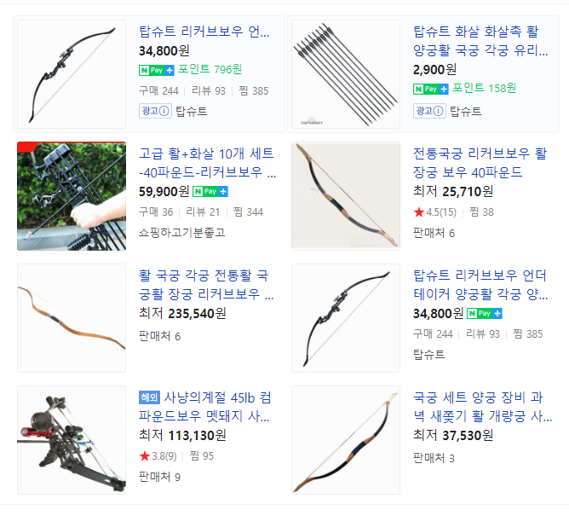Image resolution: width=569 pixels, height=516 pixels.
Task: Click the red star rating 3.8(9)
Action: pyautogui.click(x=158, y=456)
